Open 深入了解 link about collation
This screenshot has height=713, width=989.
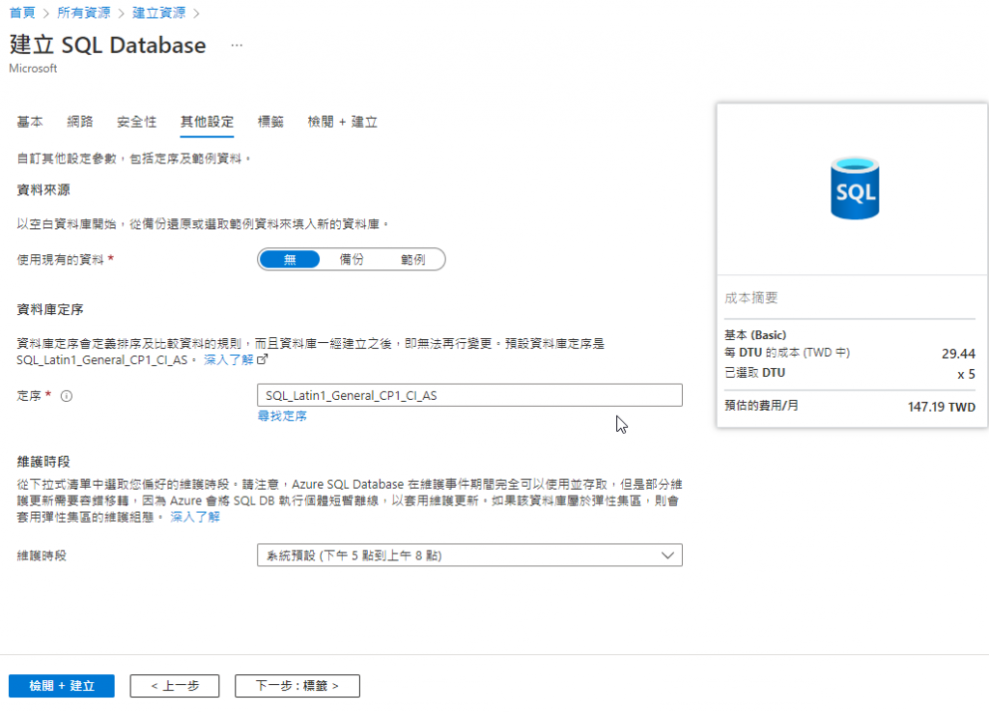[228, 359]
